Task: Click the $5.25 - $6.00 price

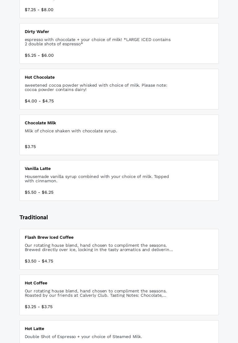Action: click(x=39, y=55)
